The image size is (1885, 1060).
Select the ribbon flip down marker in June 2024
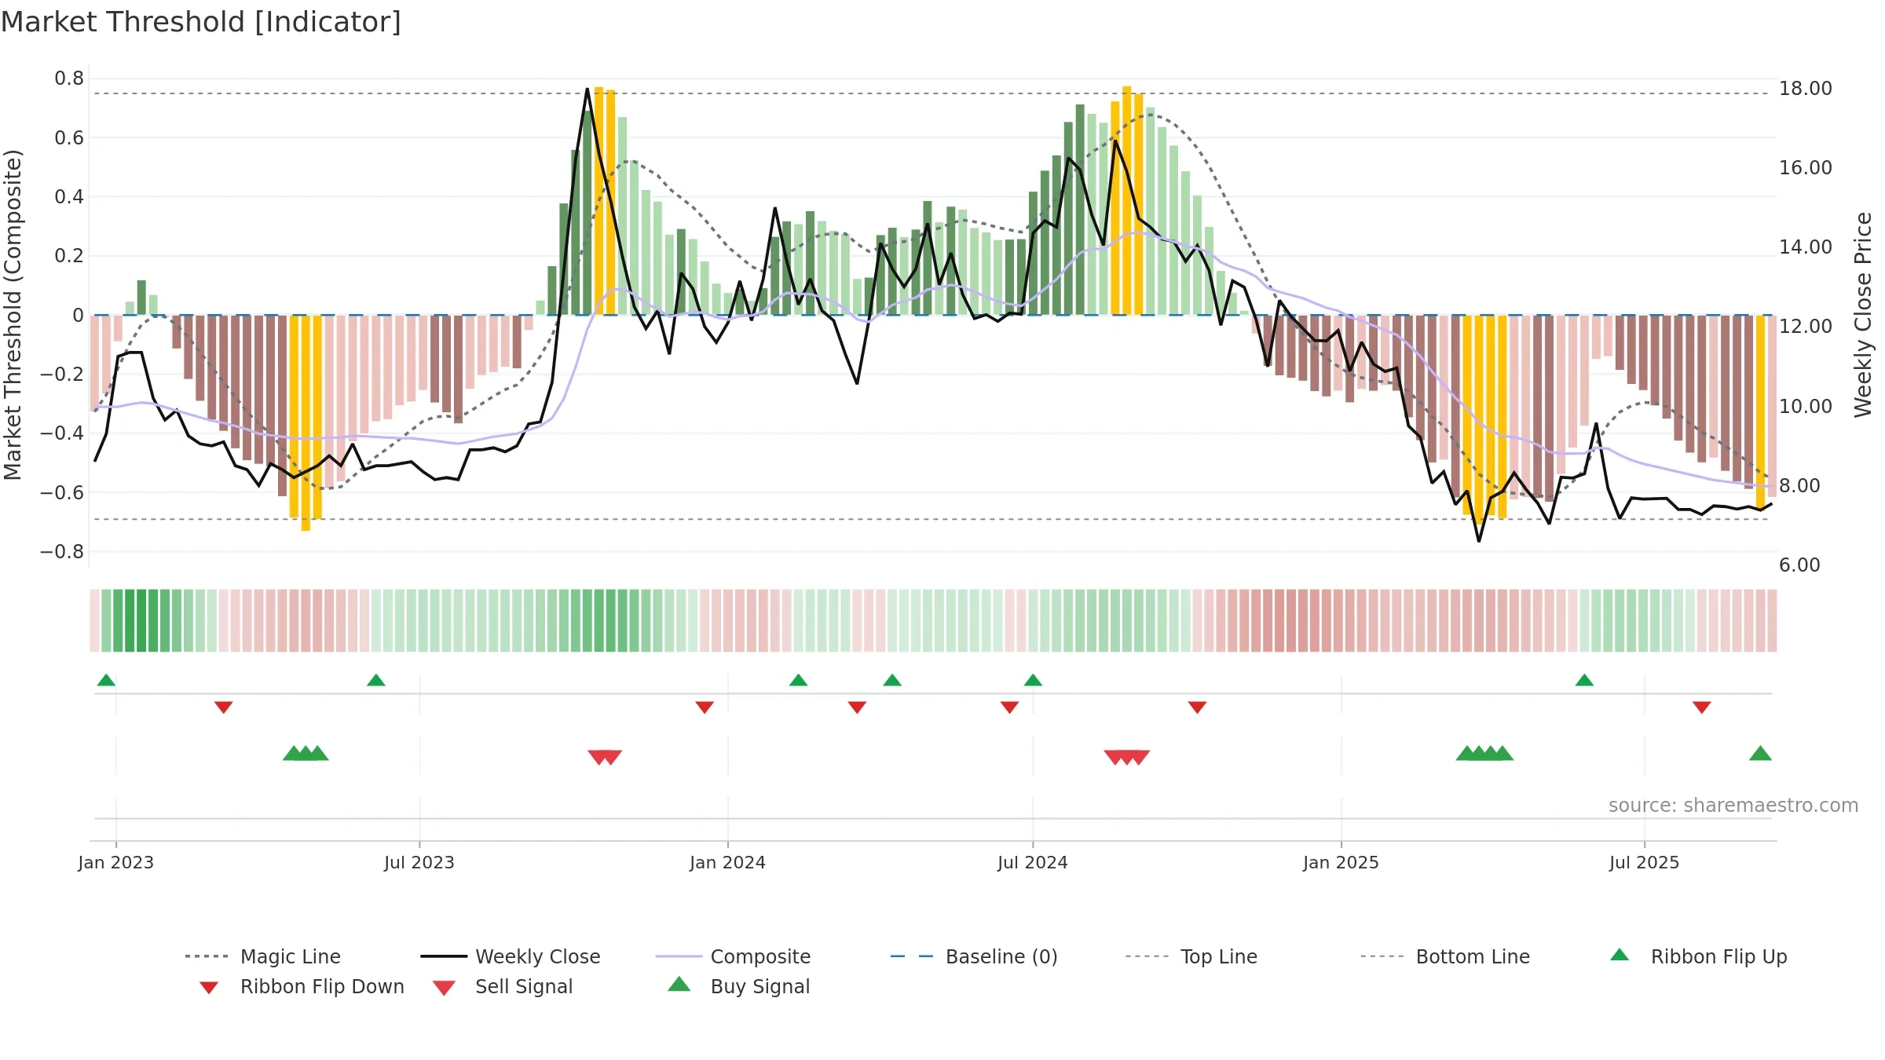pyautogui.click(x=1009, y=707)
